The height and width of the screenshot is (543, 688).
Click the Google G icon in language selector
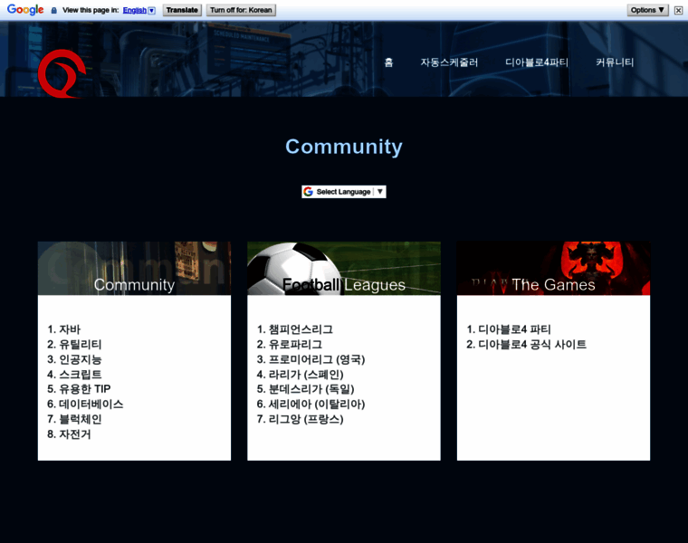309,192
